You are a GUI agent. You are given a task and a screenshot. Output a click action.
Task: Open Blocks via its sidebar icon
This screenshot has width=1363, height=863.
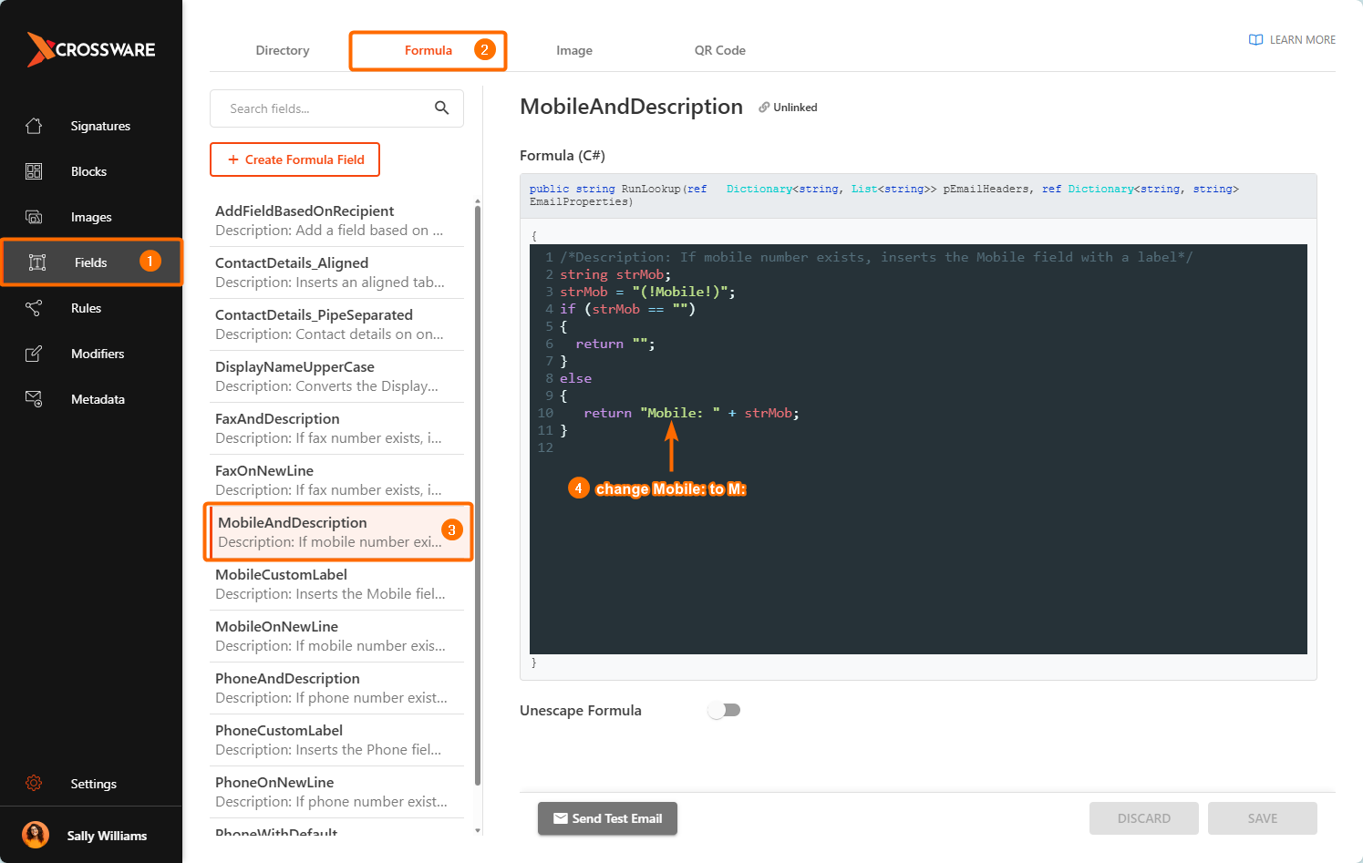[34, 171]
